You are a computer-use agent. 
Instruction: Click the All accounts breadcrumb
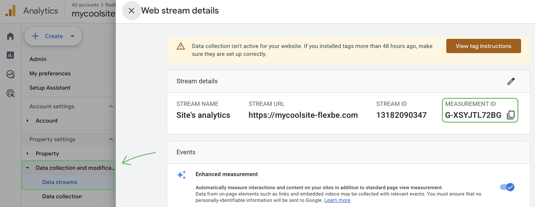[85, 5]
